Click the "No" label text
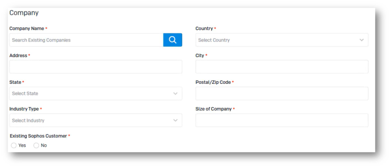Viewport: 391px width, 168px height. (x=44, y=146)
